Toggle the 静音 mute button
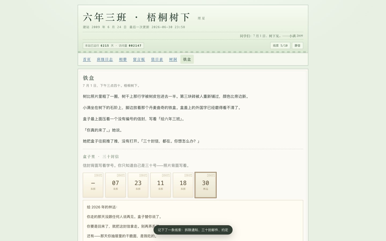Viewport: 386px width, 241px height. pos(298,46)
